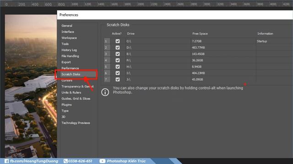293x164 pixels.
Task: Click the 143.45GB free space value
Action: (x=198, y=54)
